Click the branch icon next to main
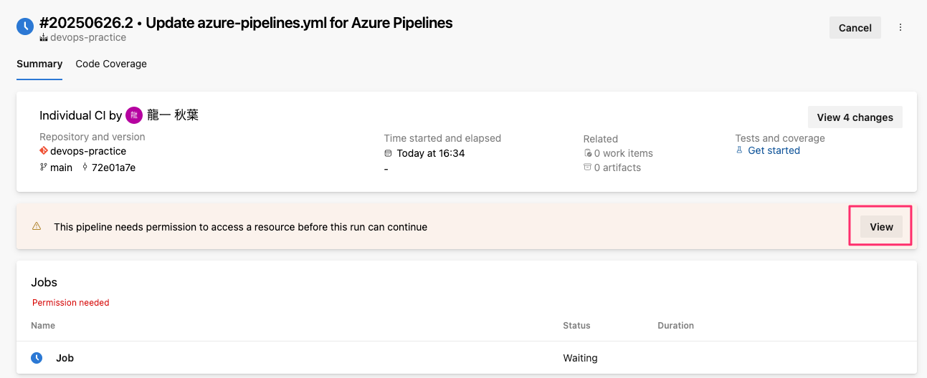Image resolution: width=927 pixels, height=378 pixels. [x=44, y=168]
